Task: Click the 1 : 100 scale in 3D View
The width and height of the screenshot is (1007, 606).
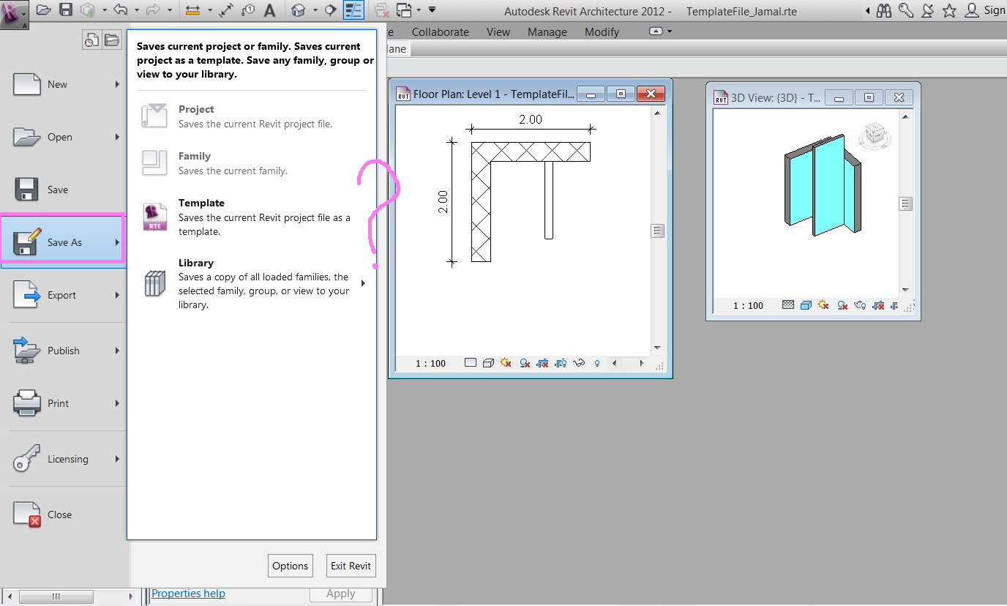Action: click(x=748, y=306)
